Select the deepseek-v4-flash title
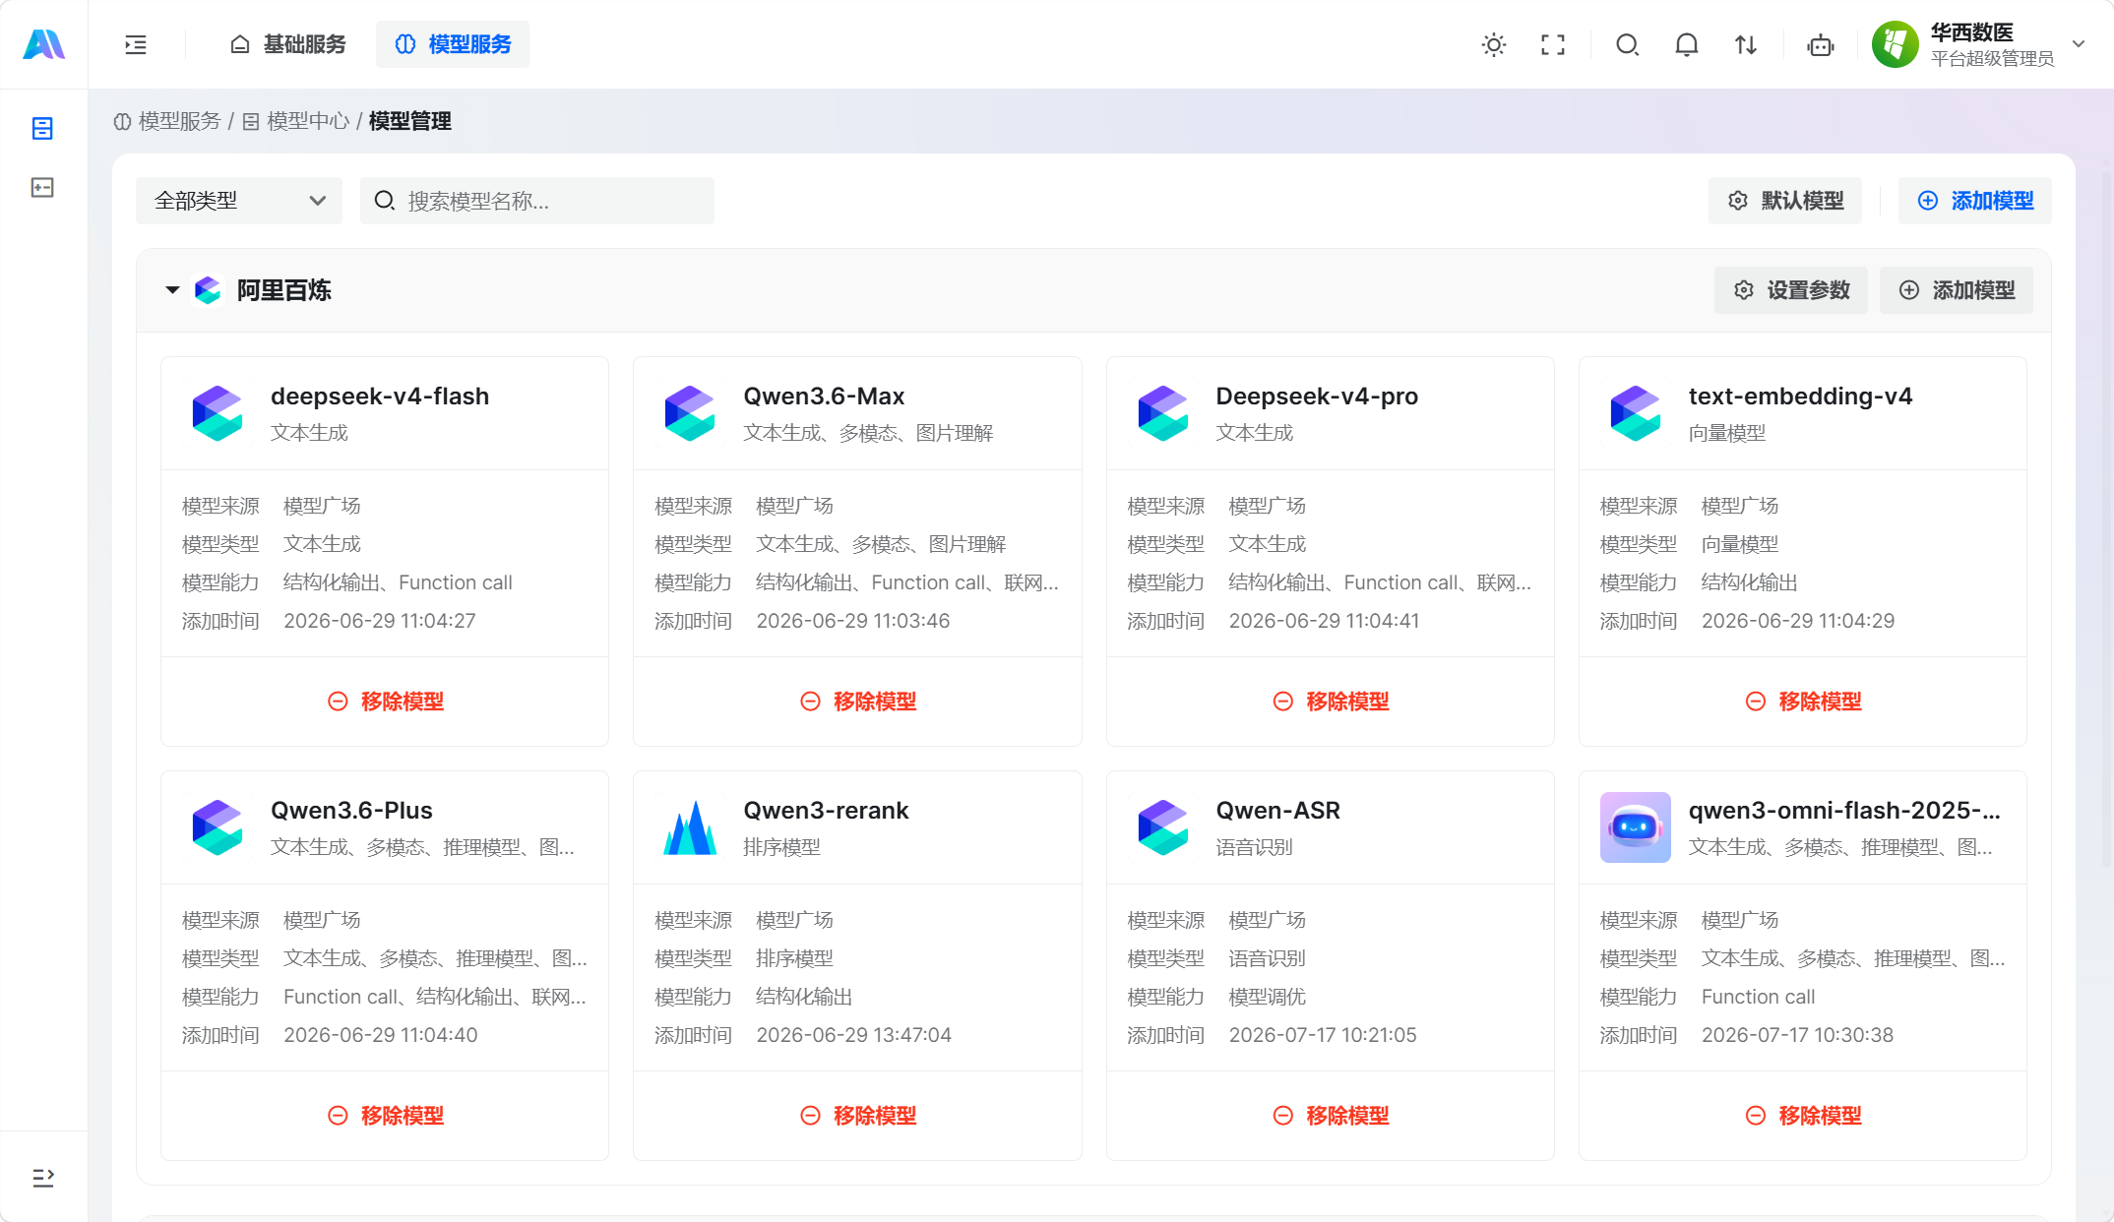Screen dimensions: 2114x1222 point(380,397)
